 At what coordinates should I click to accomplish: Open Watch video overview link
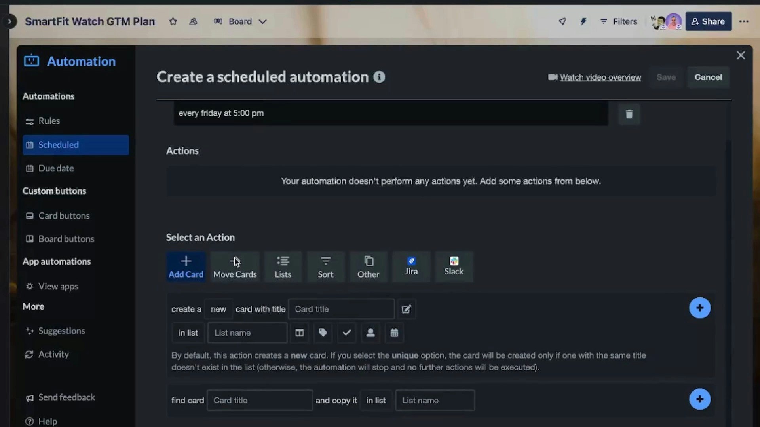tap(600, 77)
